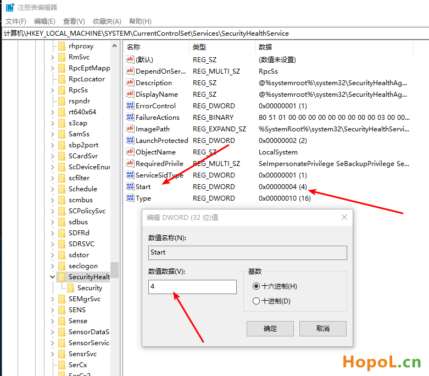Collapse the SecurityHealthService tree node
The width and height of the screenshot is (429, 376).
point(53,277)
